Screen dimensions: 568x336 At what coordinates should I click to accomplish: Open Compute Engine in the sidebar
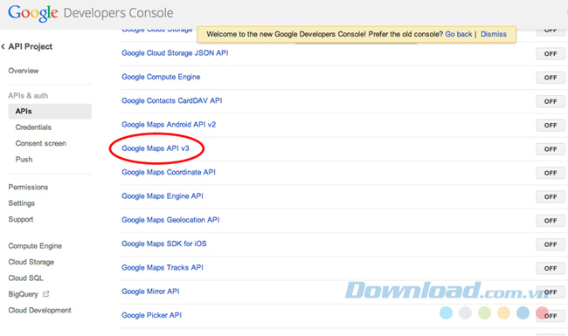[35, 246]
